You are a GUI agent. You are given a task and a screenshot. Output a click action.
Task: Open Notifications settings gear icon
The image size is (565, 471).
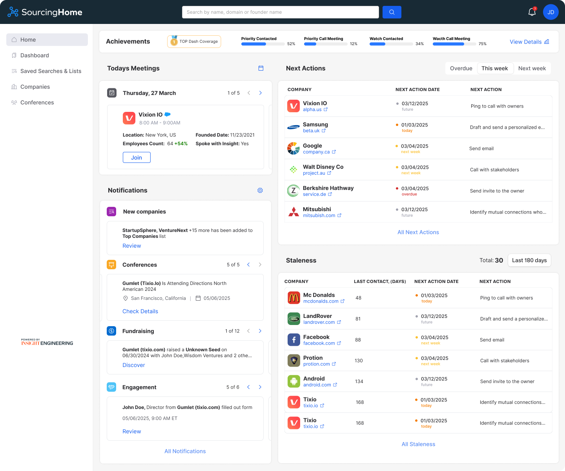(260, 190)
